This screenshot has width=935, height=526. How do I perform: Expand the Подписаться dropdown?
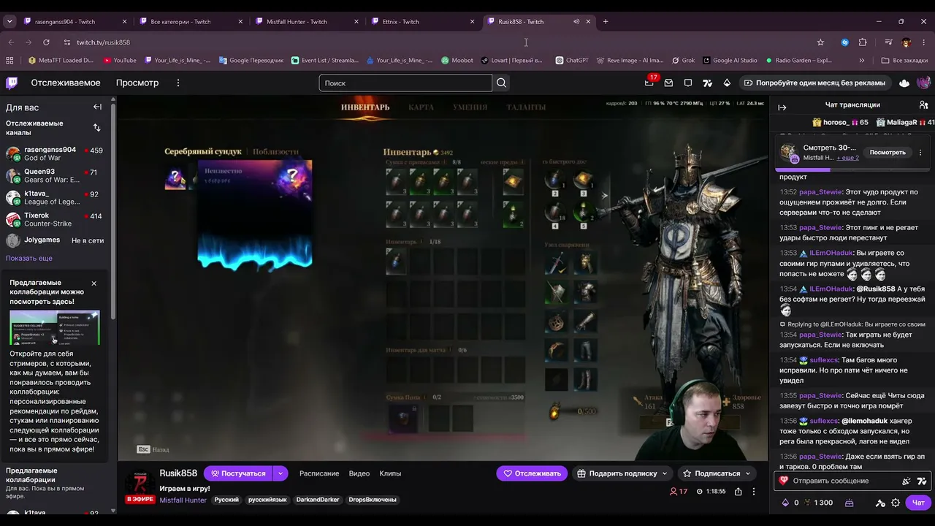pyautogui.click(x=747, y=473)
